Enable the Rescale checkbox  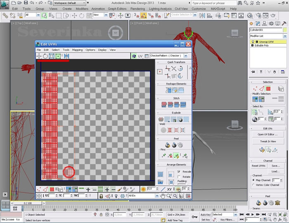pos(179,171)
